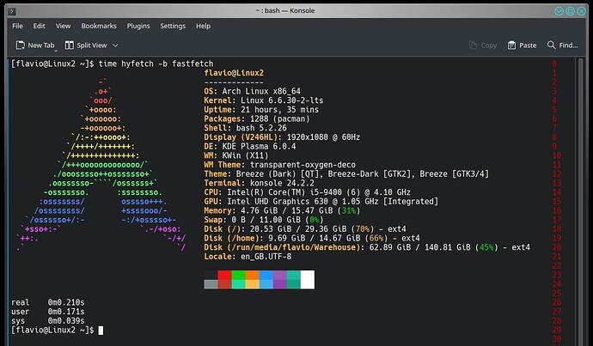This screenshot has width=593, height=346.
Task: Click the "WM: KWin (X11)" line
Action: point(236,155)
